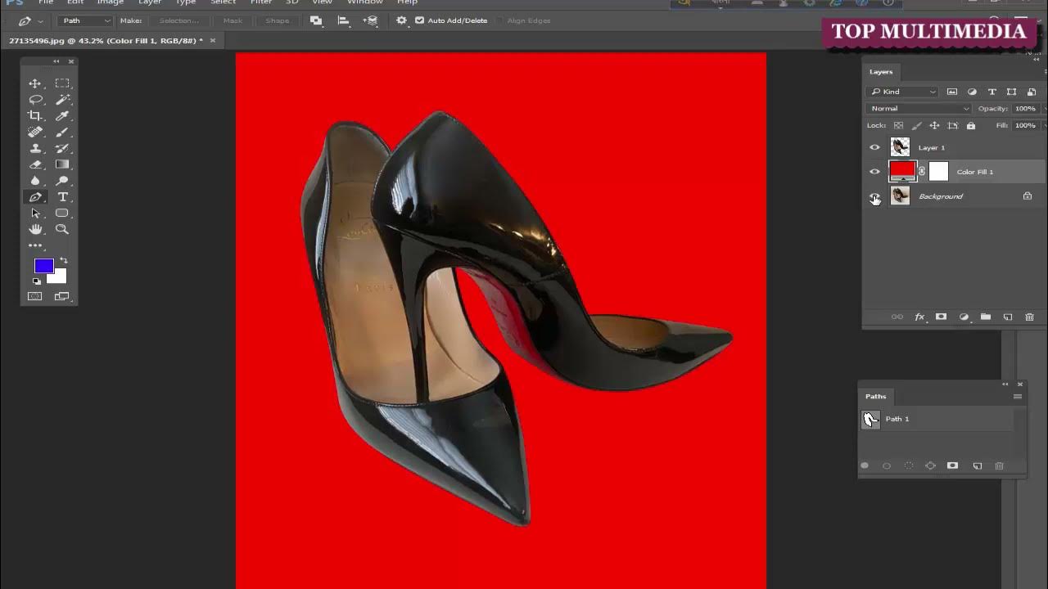
Task: Uncheck the Auto Add/Delete checkbox
Action: point(419,20)
